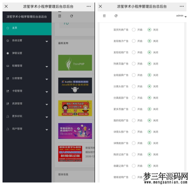Toggle sidebar menu icon in left window
The width and height of the screenshot is (189, 185).
point(60,16)
